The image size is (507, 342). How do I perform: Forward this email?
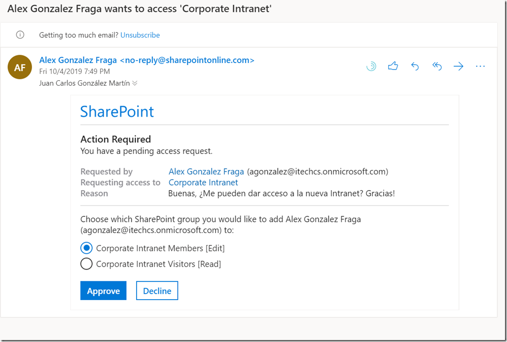[x=458, y=66]
